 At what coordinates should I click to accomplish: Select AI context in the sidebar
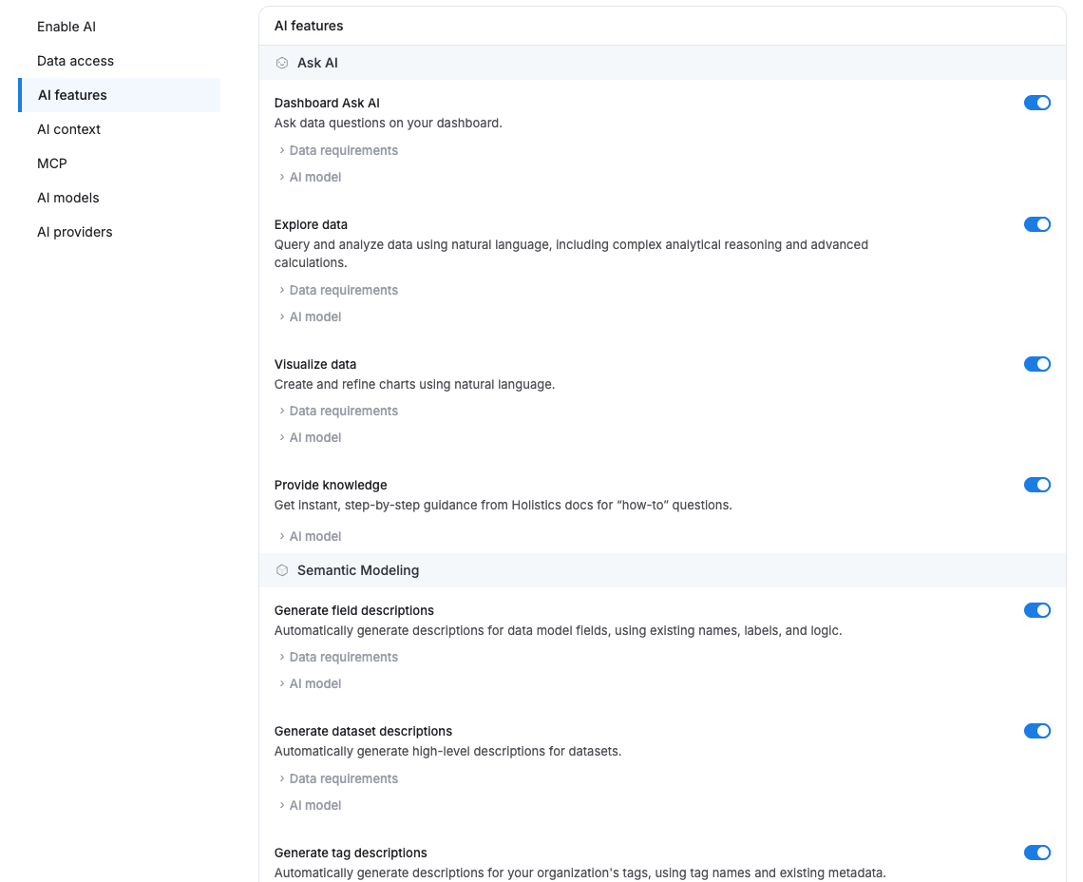[67, 129]
